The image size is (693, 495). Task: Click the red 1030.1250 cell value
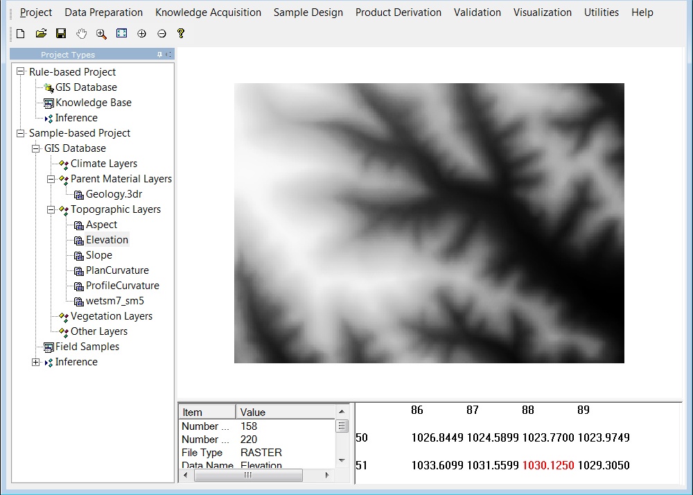548,465
